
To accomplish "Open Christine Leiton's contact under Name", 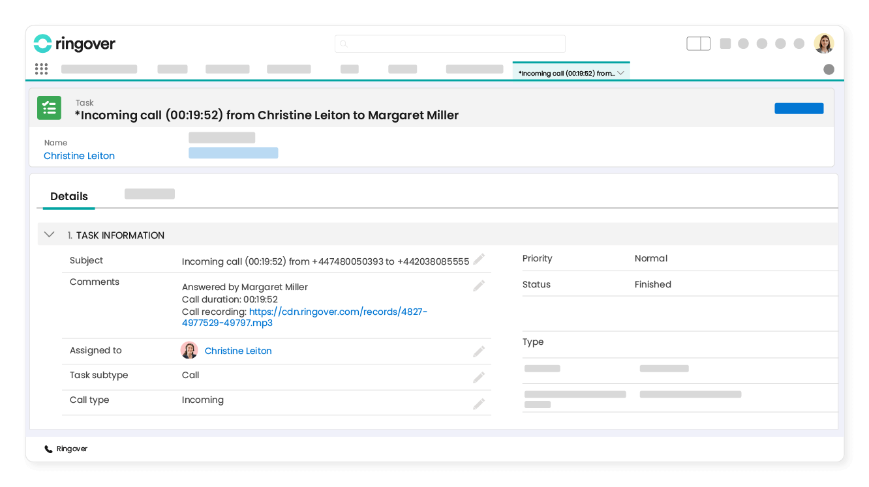I will click(79, 156).
